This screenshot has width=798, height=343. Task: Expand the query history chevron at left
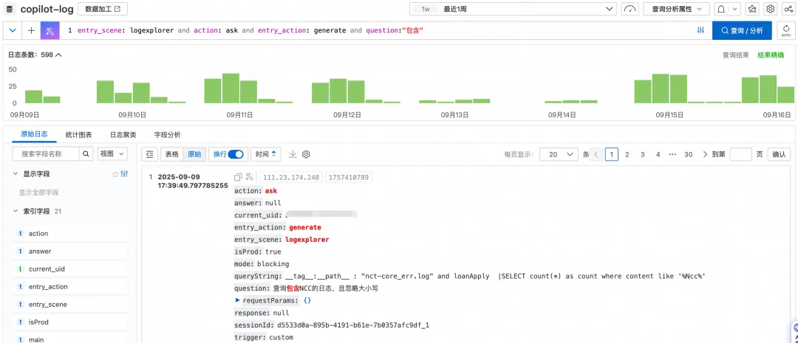(x=13, y=30)
